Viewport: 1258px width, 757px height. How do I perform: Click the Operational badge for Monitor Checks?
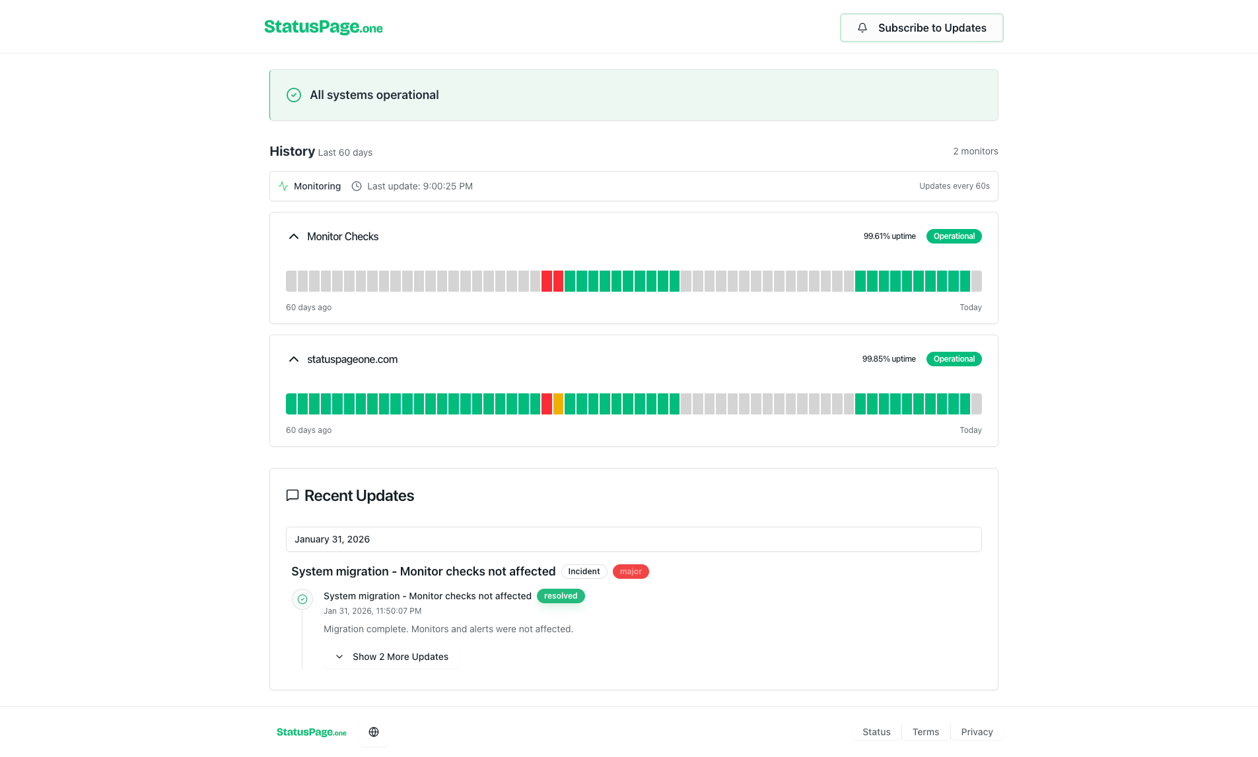[x=954, y=236]
